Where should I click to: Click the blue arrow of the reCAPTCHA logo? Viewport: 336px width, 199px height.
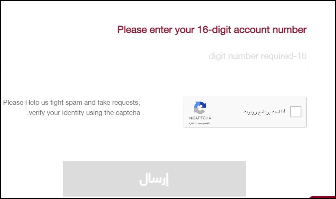pos(203,105)
